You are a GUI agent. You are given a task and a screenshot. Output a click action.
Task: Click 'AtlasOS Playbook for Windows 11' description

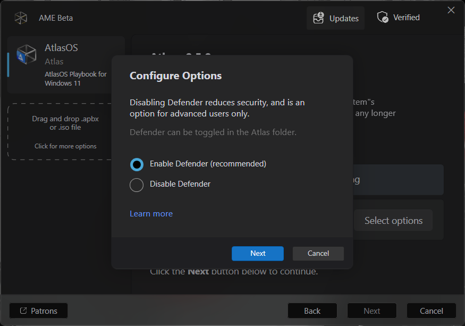point(75,79)
